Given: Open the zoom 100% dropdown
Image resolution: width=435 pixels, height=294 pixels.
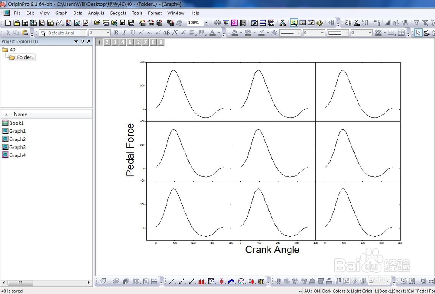Looking at the screenshot, I should pos(206,23).
